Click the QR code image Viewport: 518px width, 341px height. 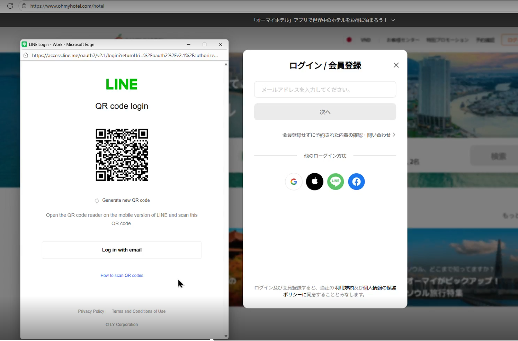coord(122,155)
